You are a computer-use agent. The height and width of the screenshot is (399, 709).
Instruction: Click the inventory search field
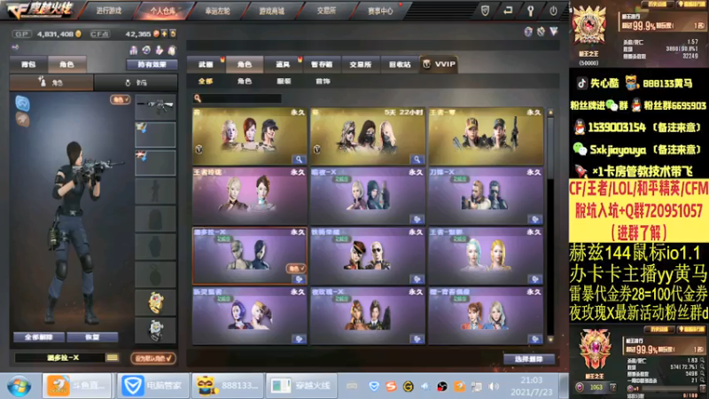click(238, 98)
